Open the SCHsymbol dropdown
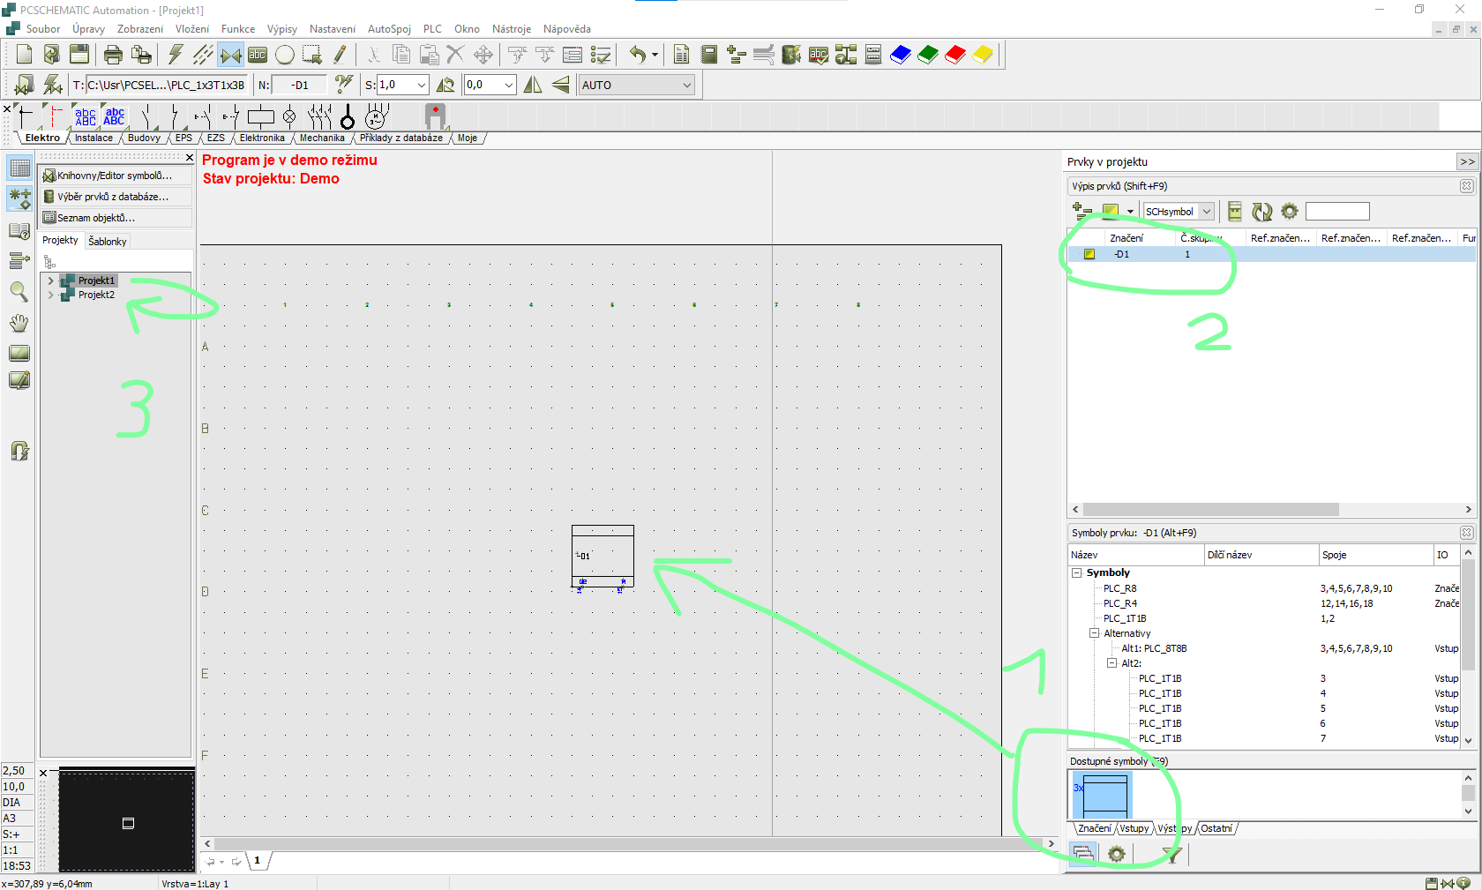Screen dimensions: 1482x890 pyautogui.click(x=1206, y=212)
